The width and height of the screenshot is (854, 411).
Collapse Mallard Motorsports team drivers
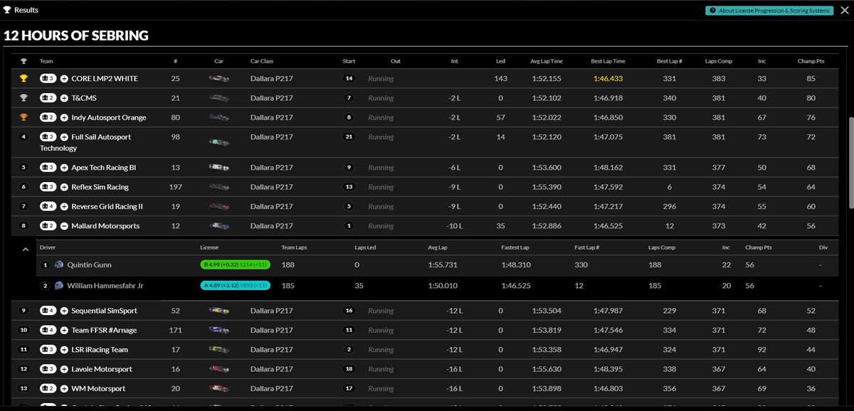pos(64,226)
